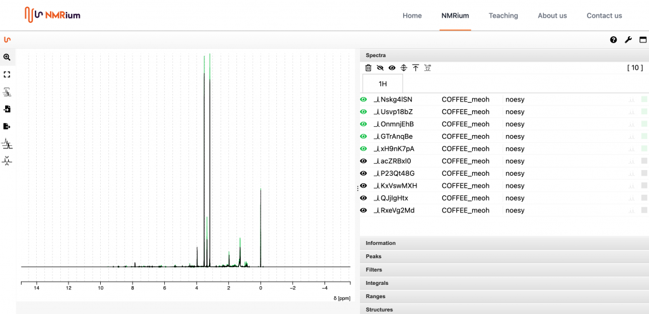Show all spectra with eye icon
649x314 pixels.
[x=392, y=68]
